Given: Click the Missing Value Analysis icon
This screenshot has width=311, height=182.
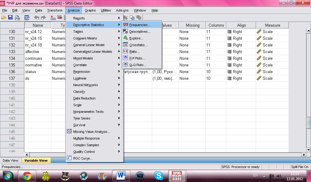Looking at the screenshot, I should tap(69, 131).
